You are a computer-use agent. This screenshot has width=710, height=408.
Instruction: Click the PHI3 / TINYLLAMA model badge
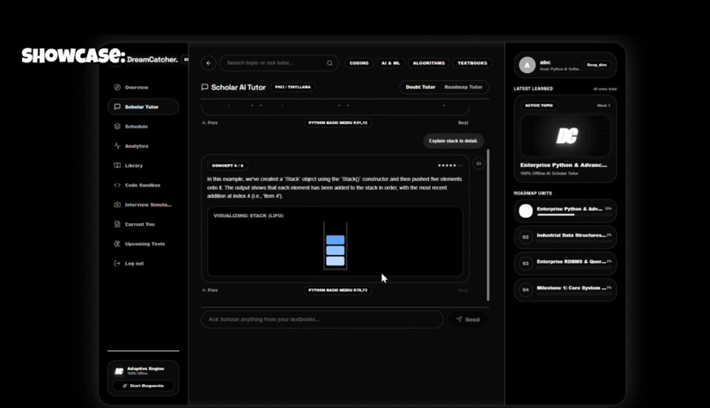click(293, 87)
